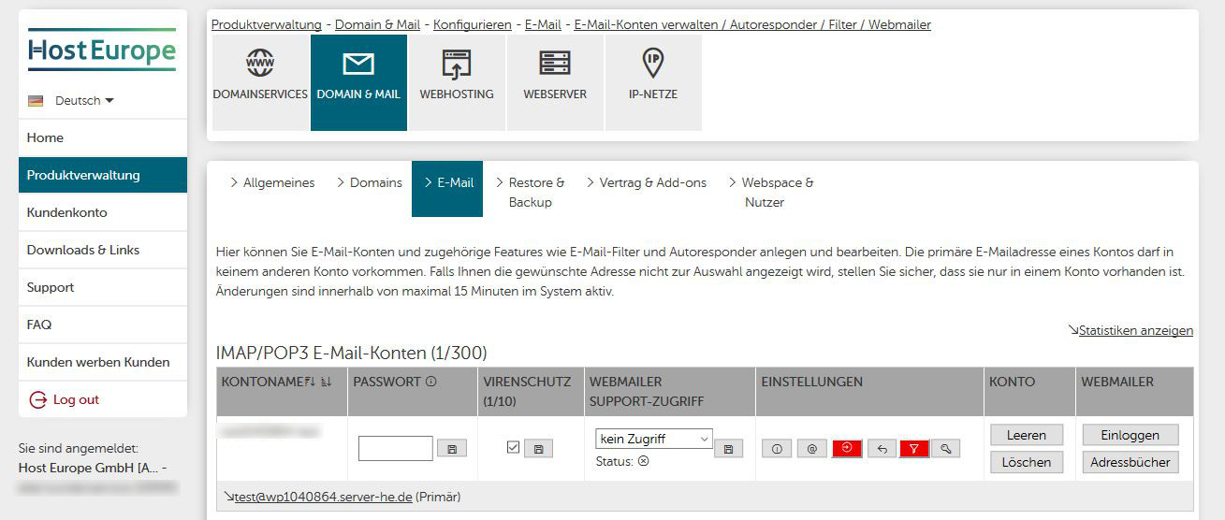Open the red forwarding arrow settings icon
The image size is (1225, 520).
[846, 449]
